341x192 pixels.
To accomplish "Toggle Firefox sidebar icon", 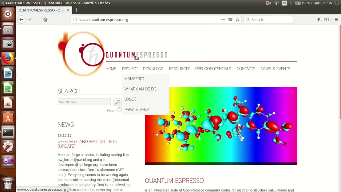I will pos(326,19).
